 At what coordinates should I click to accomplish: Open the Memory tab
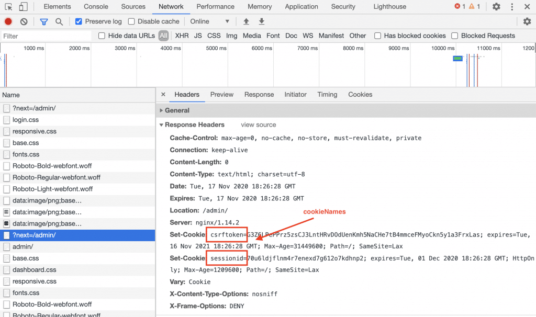(260, 6)
